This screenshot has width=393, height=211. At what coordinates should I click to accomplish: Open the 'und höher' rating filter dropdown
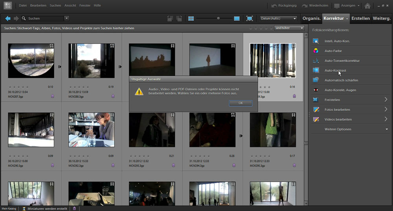289,28
